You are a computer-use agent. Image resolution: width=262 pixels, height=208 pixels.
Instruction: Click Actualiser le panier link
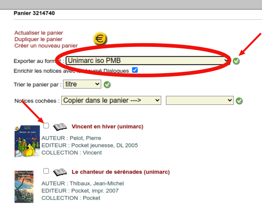[39, 33]
